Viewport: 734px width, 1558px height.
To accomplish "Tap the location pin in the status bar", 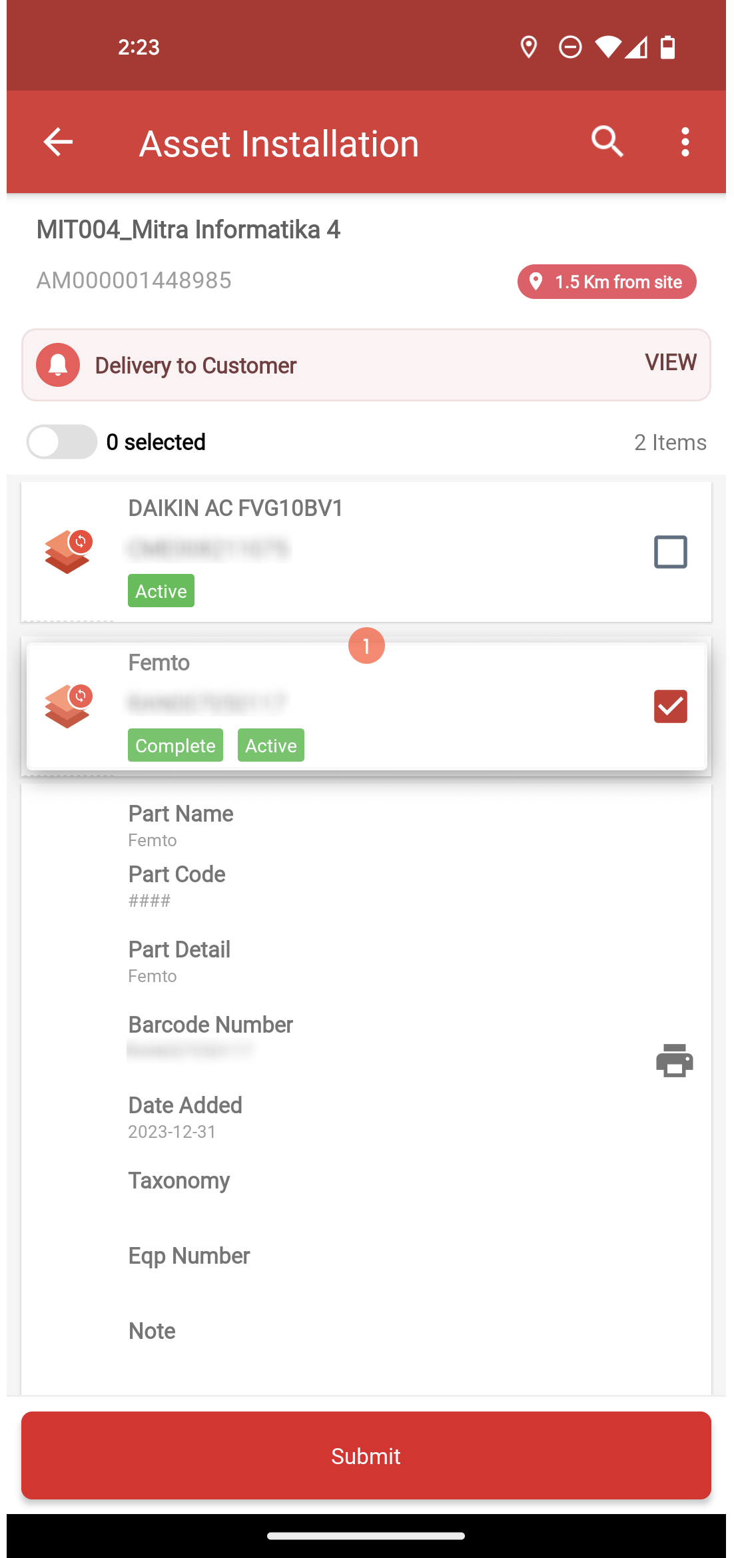I will tap(529, 47).
